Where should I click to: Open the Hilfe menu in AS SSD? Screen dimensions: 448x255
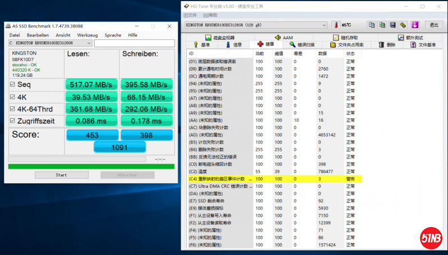tap(132, 35)
